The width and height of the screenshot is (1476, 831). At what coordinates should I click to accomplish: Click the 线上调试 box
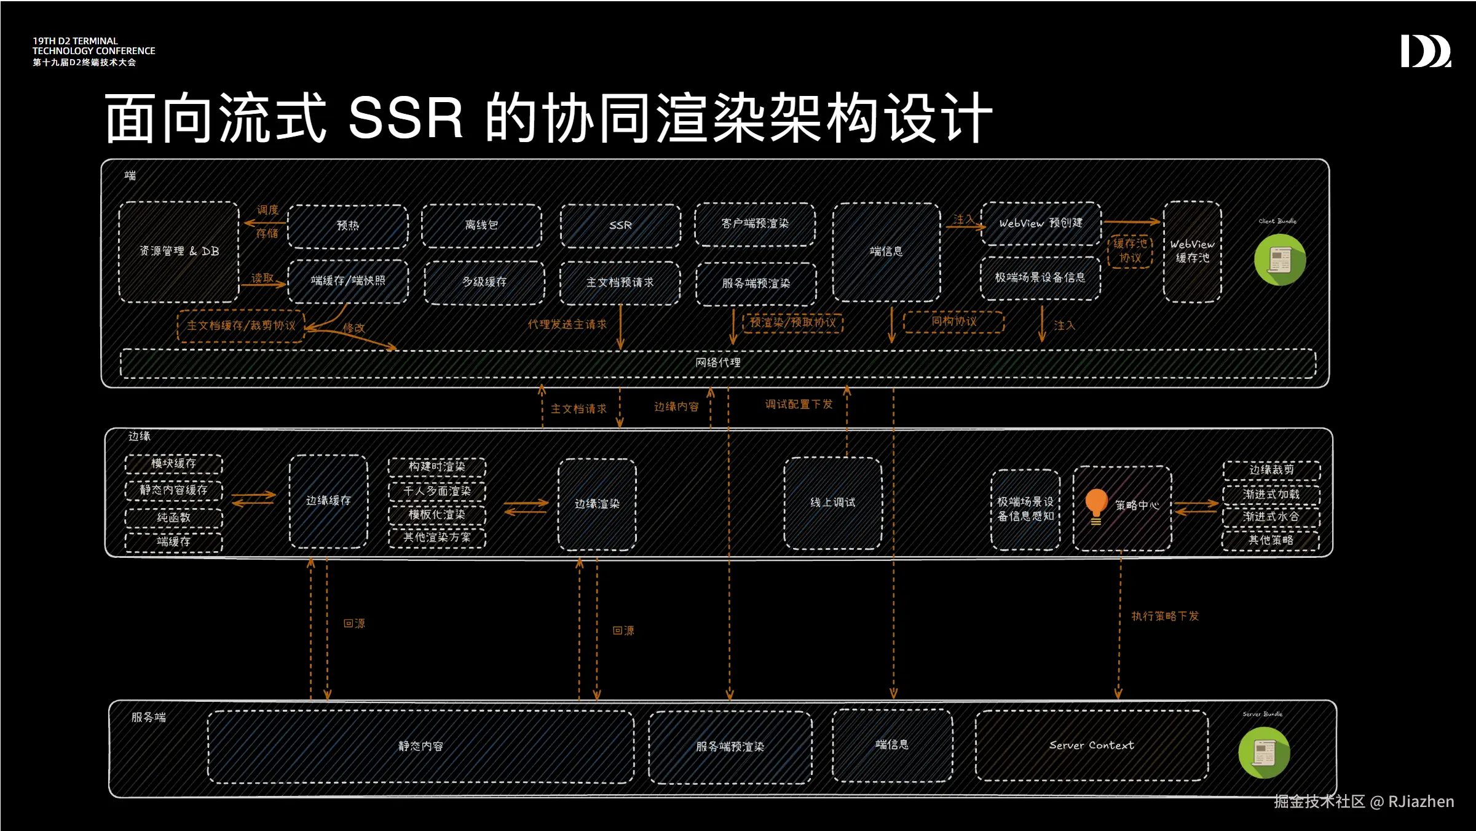[x=832, y=503]
